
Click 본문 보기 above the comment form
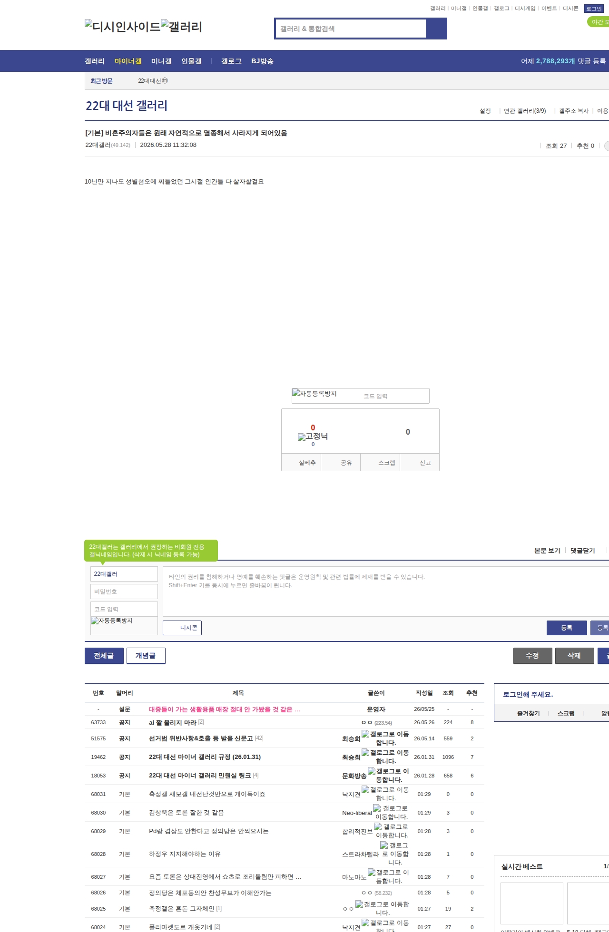click(x=547, y=550)
